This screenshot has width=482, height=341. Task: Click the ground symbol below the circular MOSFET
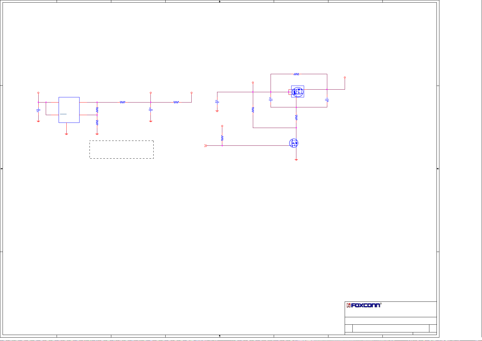[296, 159]
